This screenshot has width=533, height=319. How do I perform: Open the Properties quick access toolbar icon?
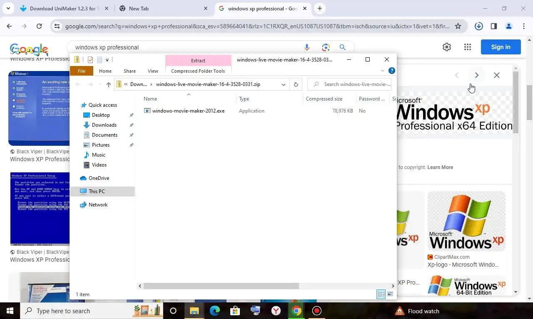pyautogui.click(x=90, y=60)
